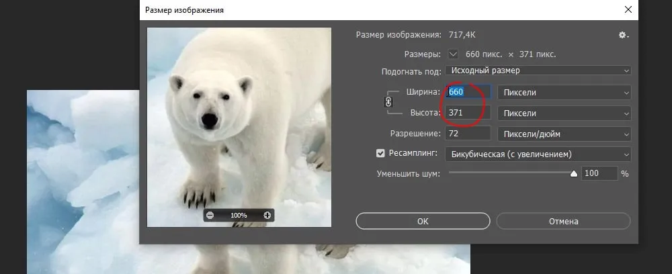
Task: Open the Подогнать под dropdown
Action: 538,71
